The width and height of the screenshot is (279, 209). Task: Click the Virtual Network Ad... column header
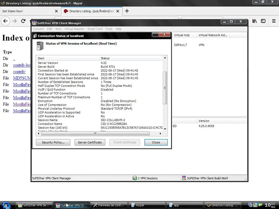213,35
